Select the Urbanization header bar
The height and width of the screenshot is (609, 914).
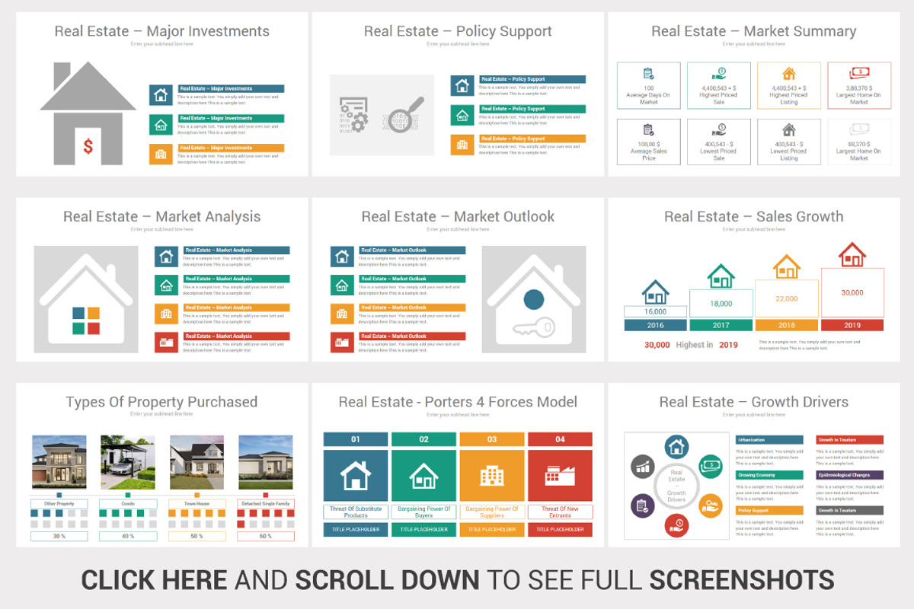[x=769, y=440]
